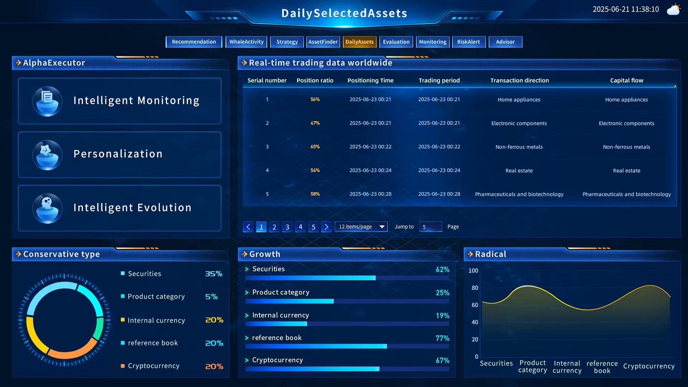Click the arrow icon on Conservative type header
The image size is (688, 387).
click(x=18, y=254)
